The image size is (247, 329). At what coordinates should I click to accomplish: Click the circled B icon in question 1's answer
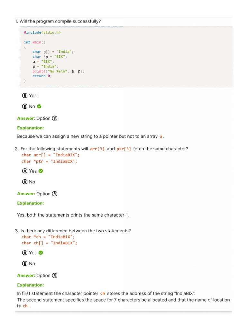[55, 118]
